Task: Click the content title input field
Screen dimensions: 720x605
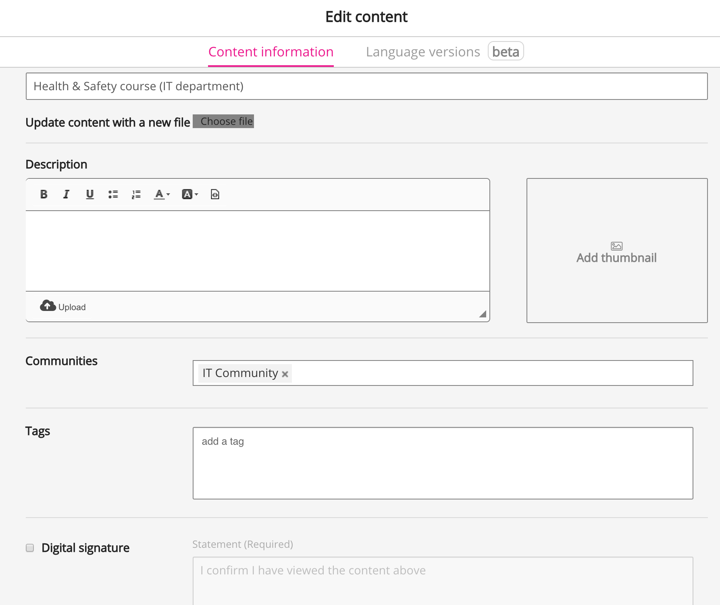Action: pos(366,86)
